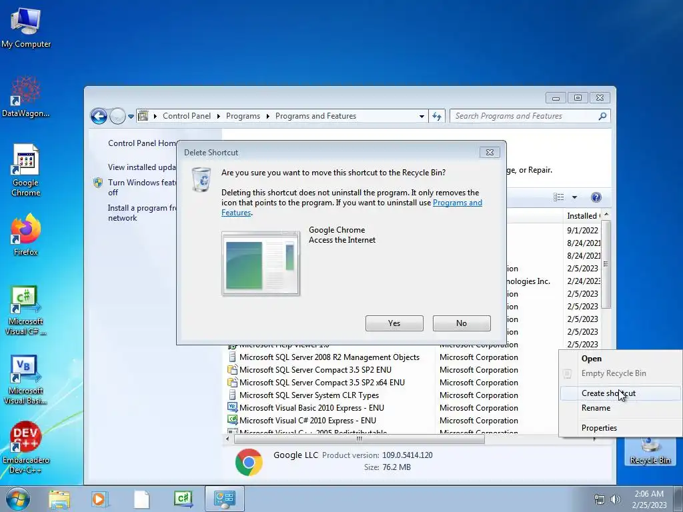
Task: Open Microsoft Visual Basic desktop shortcut
Action: (26, 380)
